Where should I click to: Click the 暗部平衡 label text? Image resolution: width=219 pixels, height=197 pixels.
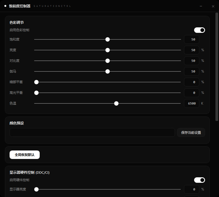pos(16,82)
